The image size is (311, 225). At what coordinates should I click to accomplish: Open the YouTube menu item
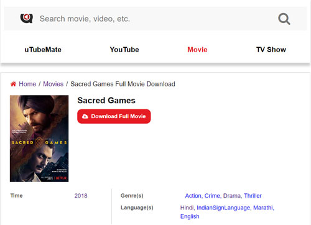(x=124, y=50)
